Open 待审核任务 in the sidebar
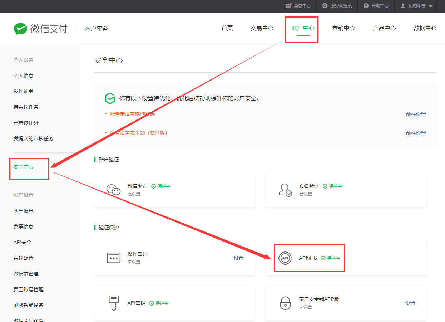Viewport: 445px width, 322px height. [26, 107]
